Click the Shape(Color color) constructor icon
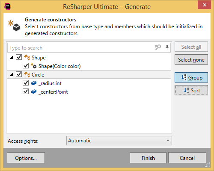 coord(34,66)
